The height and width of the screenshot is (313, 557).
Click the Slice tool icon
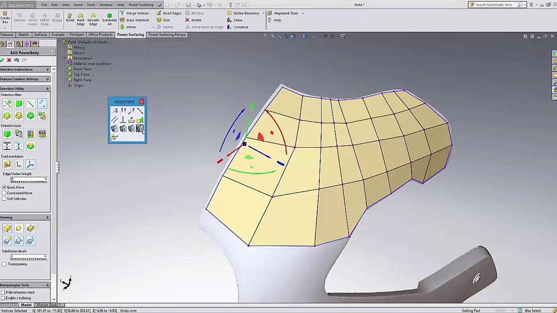[x=159, y=20]
